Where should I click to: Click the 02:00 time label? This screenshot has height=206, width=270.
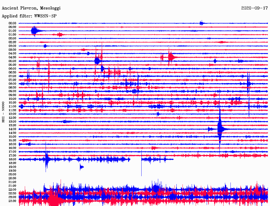12,39
